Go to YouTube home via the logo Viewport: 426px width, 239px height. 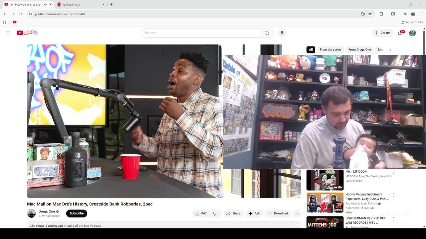tap(27, 33)
